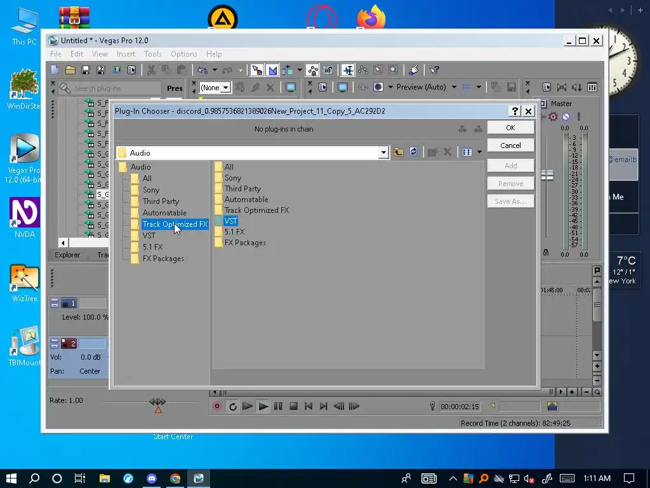
Task: Click the timeline zoom-in plus button
Action: (x=572, y=391)
